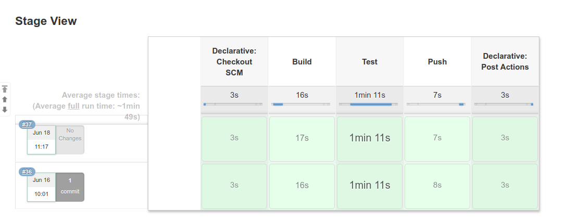Click the up arrow navigation icon
This screenshot has width=566, height=223.
pyautogui.click(x=5, y=99)
